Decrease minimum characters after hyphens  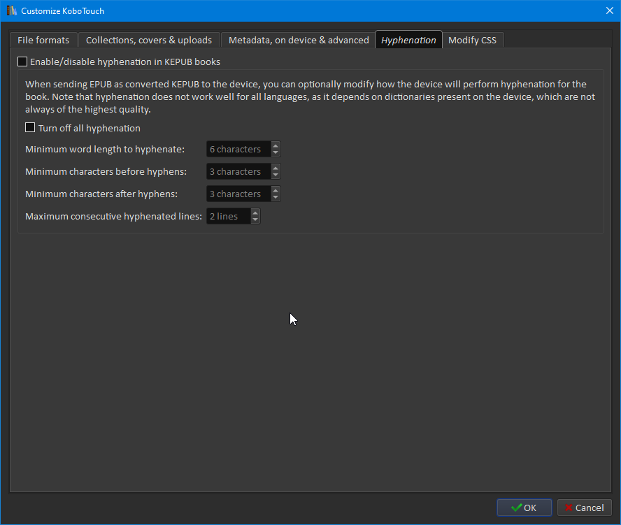[276, 198]
